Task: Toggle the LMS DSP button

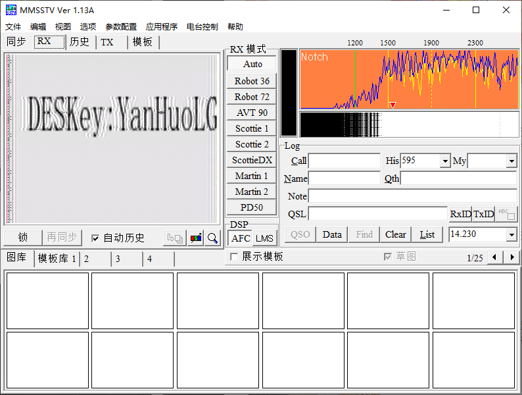Action: (265, 238)
